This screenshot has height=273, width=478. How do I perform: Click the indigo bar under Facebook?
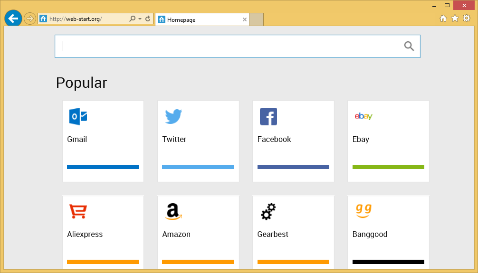(293, 167)
